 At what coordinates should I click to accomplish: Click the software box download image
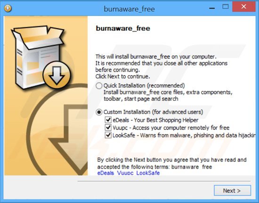coord(40,57)
